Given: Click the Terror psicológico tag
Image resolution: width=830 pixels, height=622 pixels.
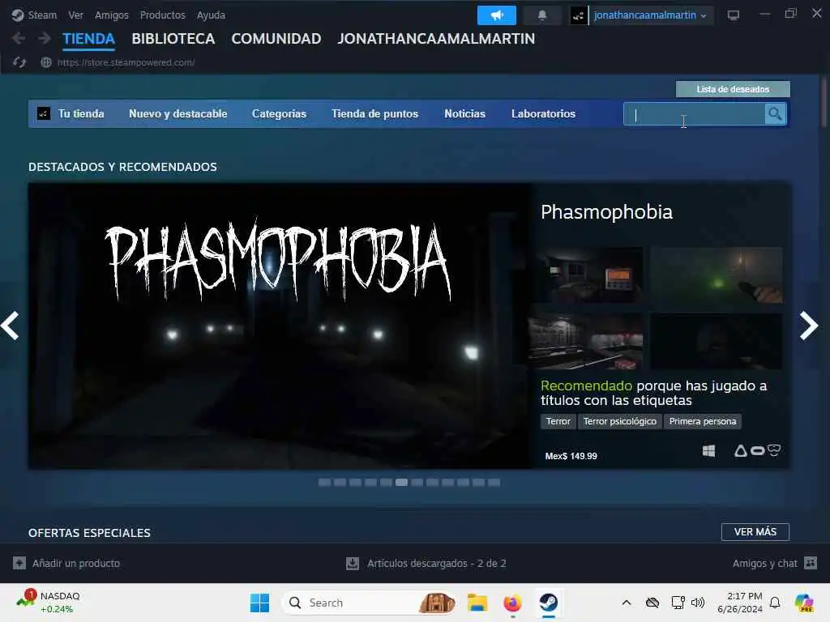Looking at the screenshot, I should coord(620,421).
